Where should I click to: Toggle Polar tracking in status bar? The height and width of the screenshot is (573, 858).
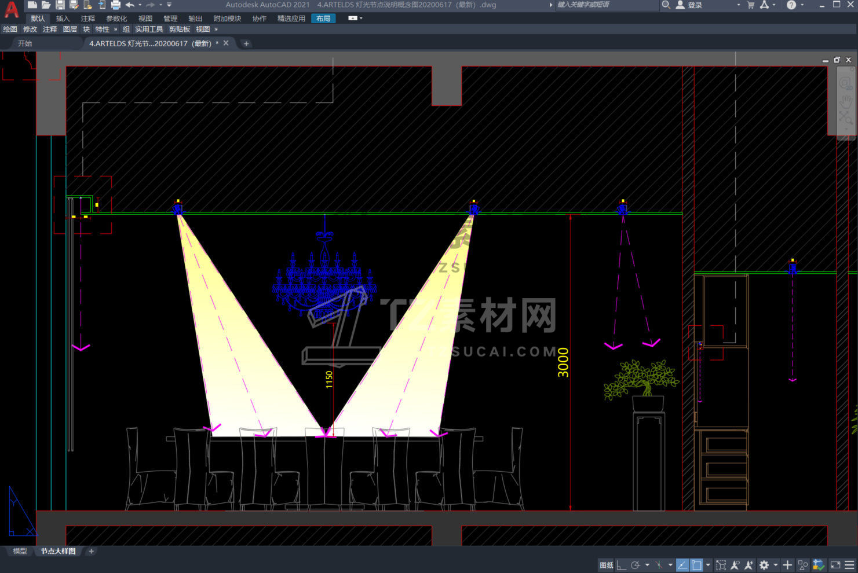tap(636, 565)
